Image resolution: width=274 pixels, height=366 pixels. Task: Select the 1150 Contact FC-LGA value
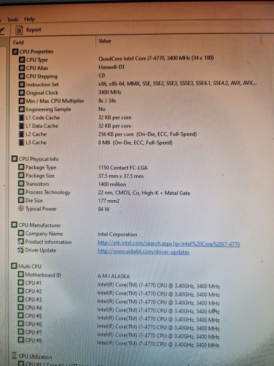[123, 168]
